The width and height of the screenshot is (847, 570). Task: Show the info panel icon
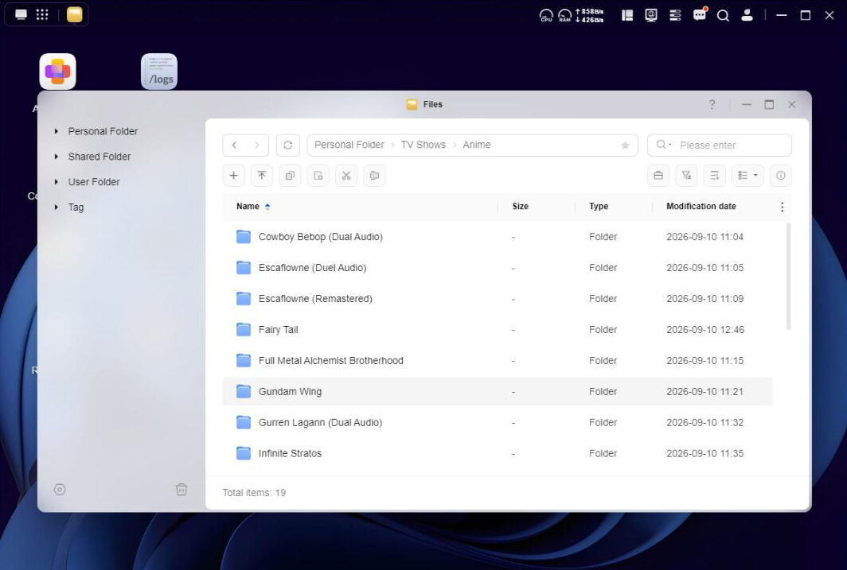click(x=781, y=175)
